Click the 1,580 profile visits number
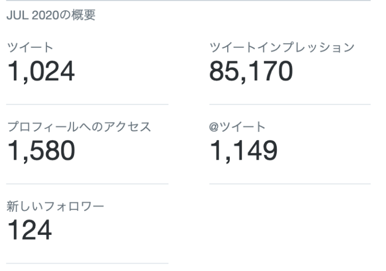 pos(41,151)
